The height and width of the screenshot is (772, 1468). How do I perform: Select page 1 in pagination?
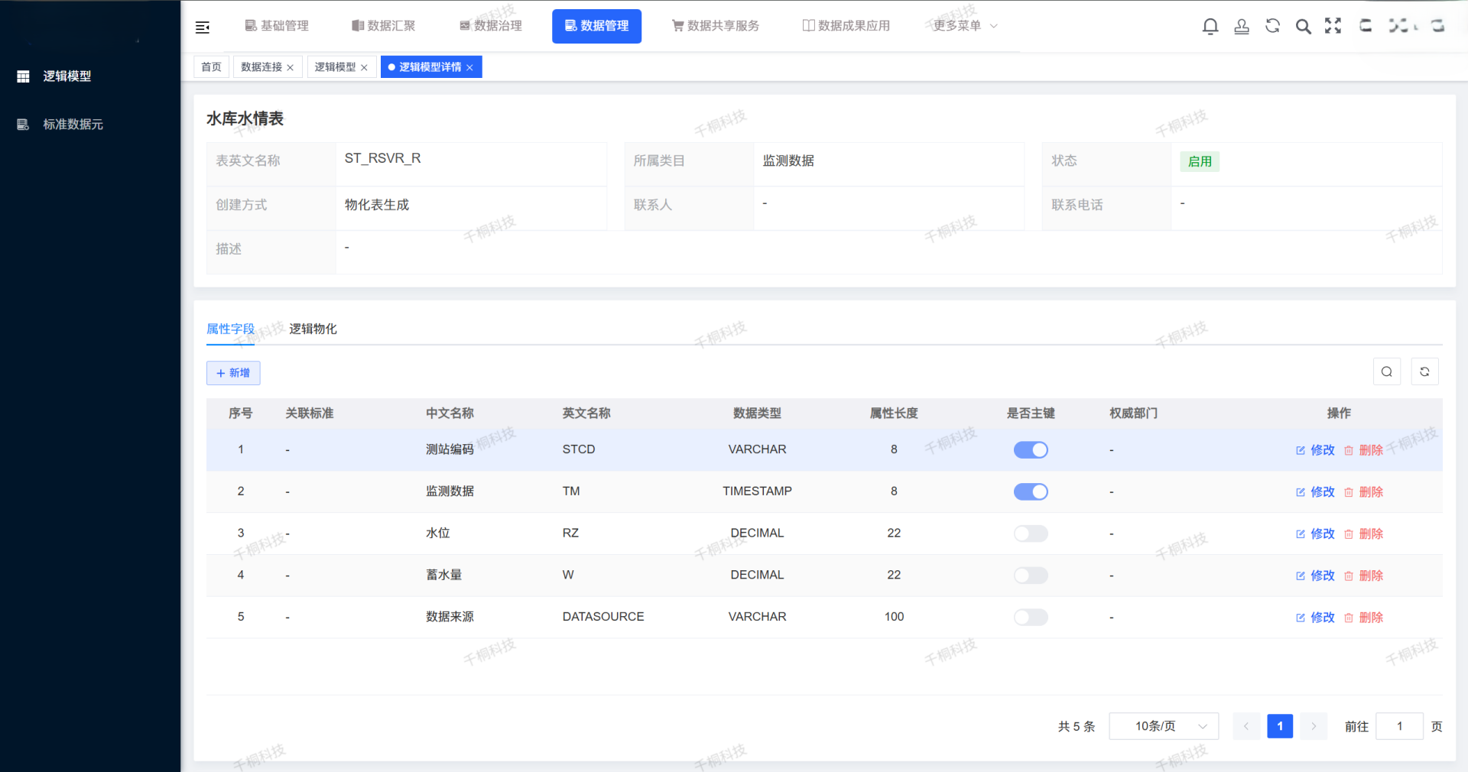[1280, 726]
